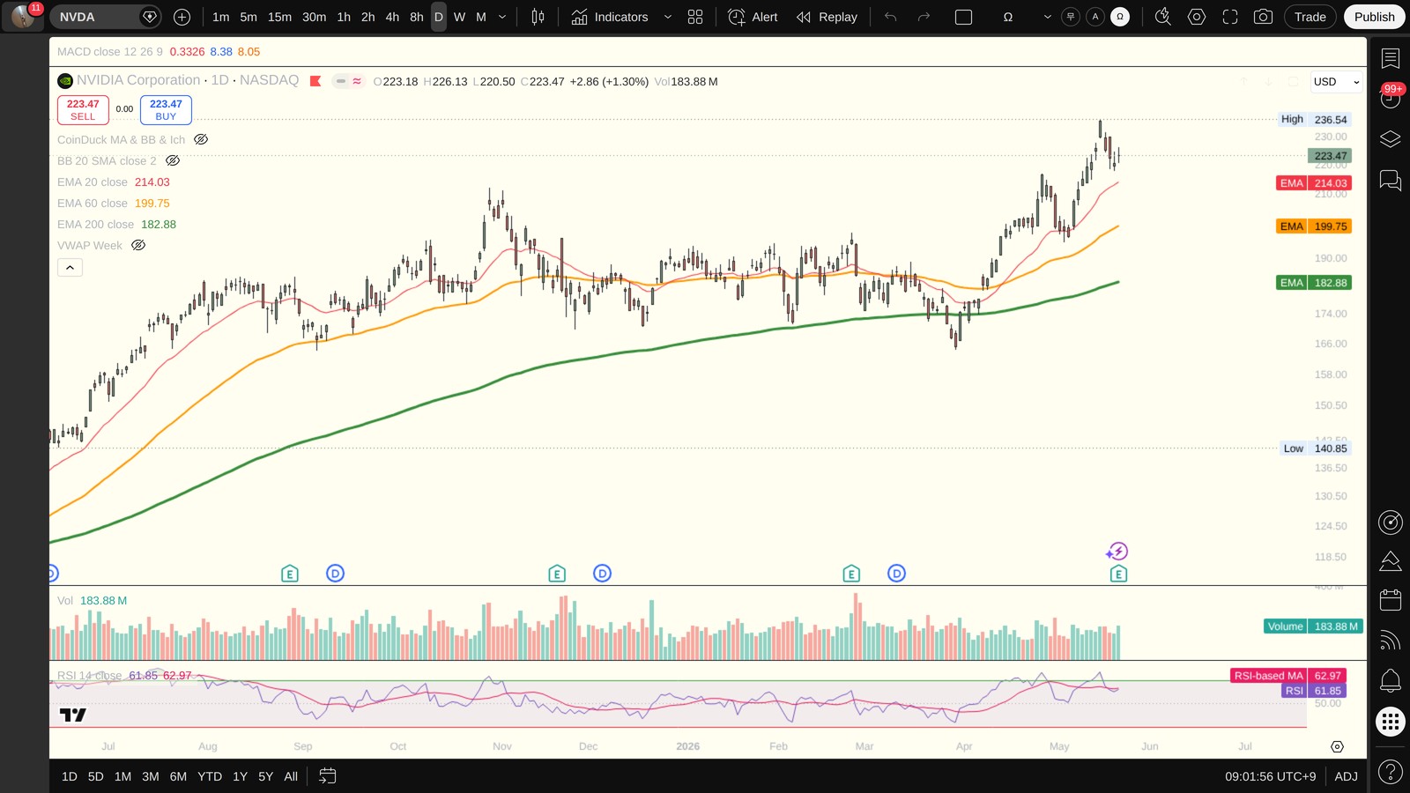Open go to date calendar icon
Image resolution: width=1410 pixels, height=793 pixels.
coord(327,776)
